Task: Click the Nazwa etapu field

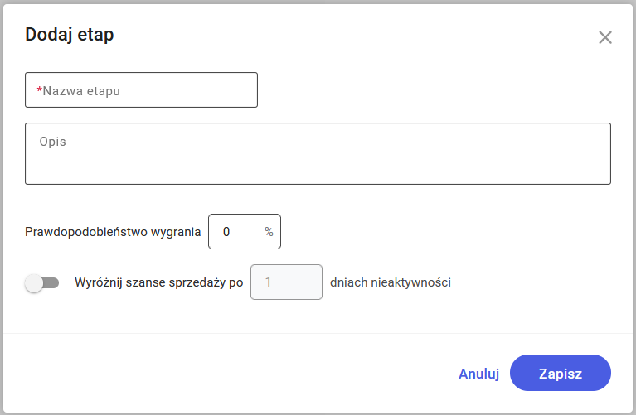Action: coord(142,90)
